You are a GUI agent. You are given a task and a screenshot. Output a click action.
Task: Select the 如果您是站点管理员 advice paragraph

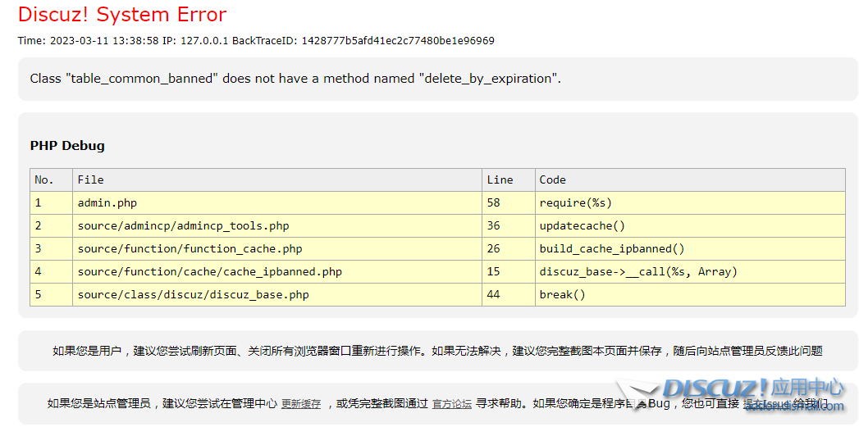pos(438,404)
